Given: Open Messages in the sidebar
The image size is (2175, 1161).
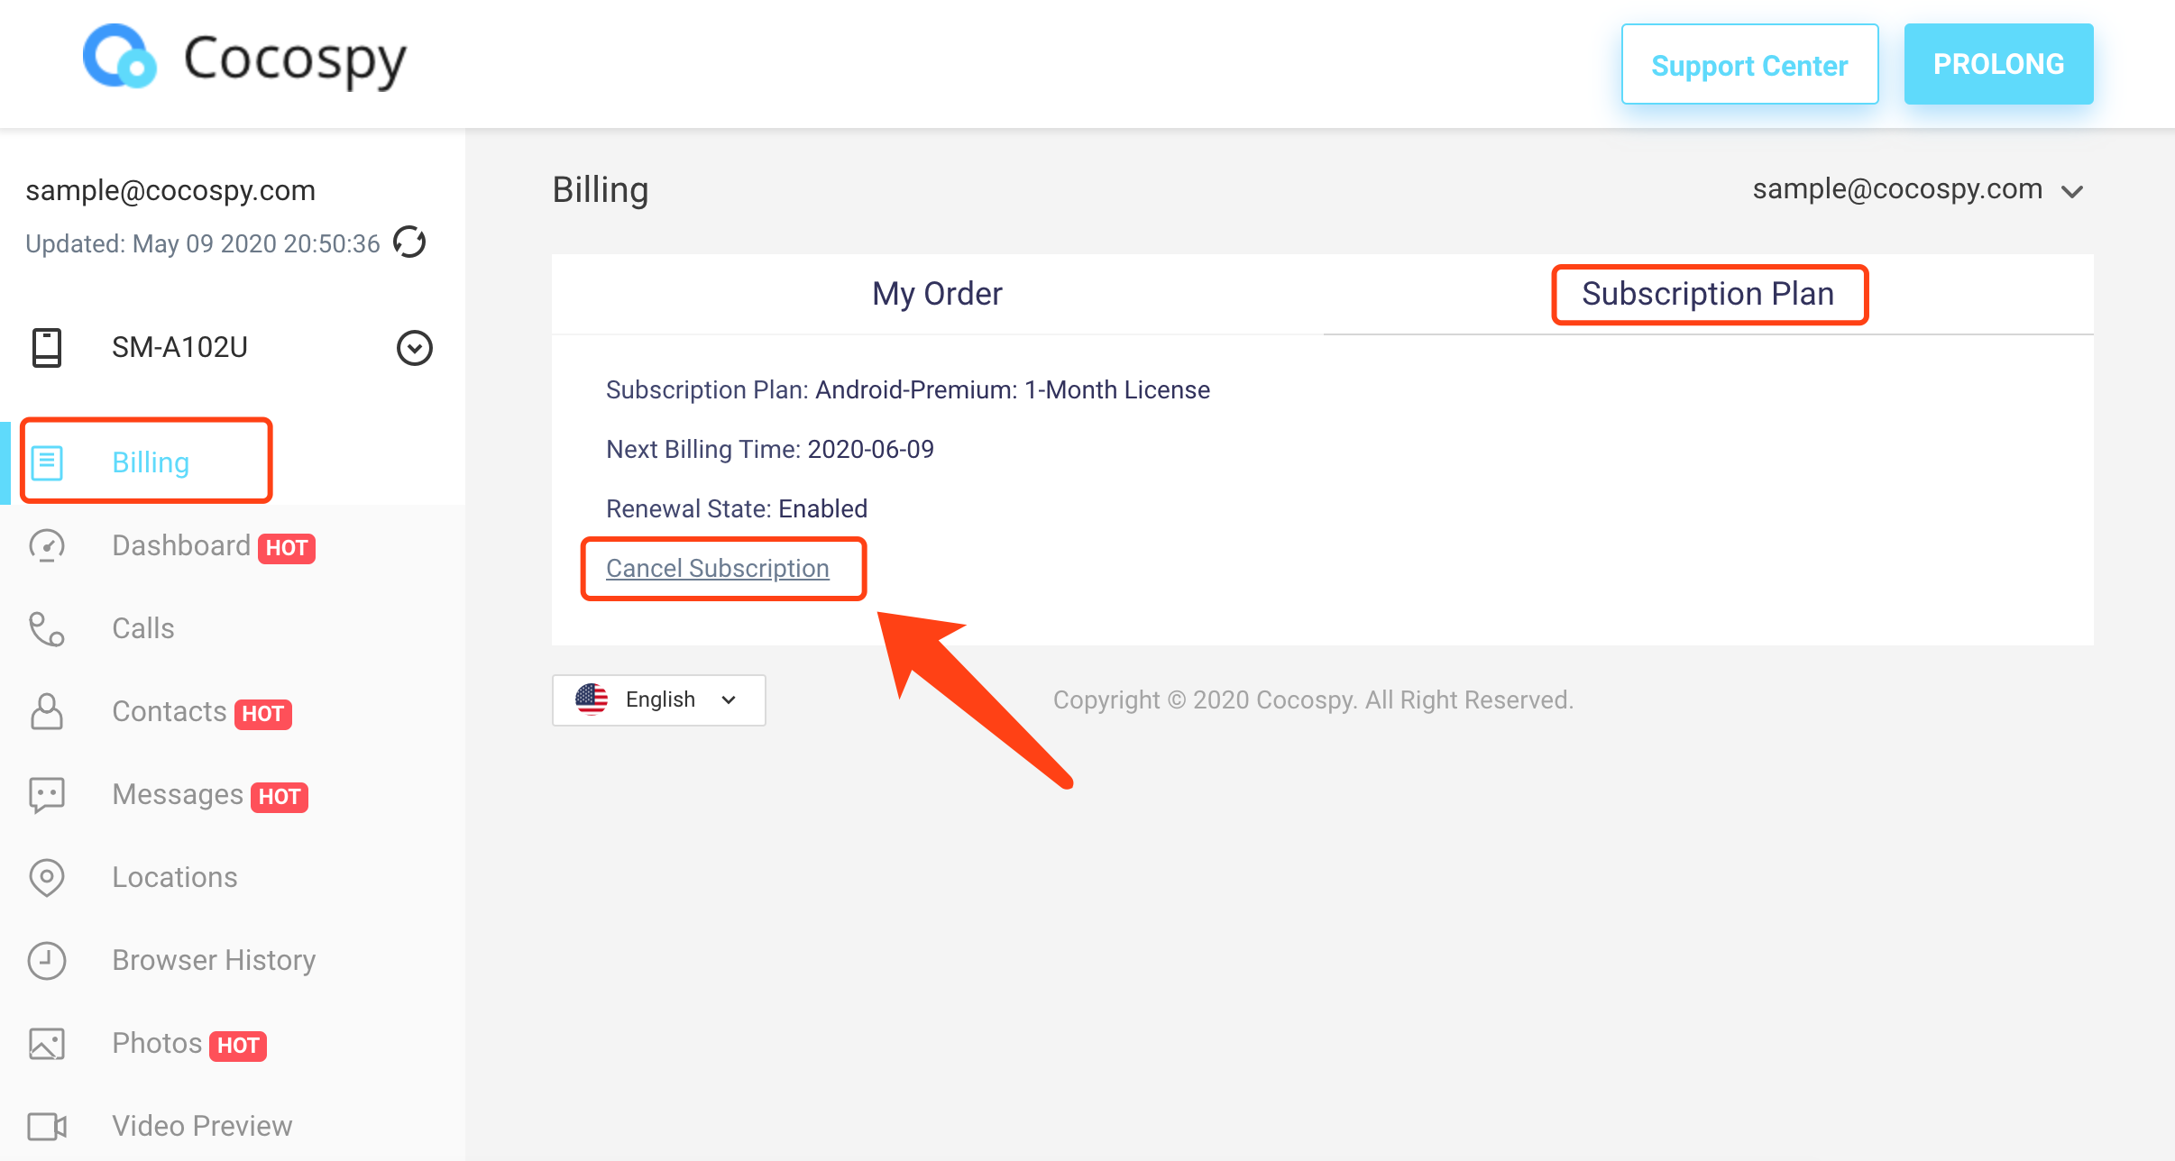Looking at the screenshot, I should [178, 794].
